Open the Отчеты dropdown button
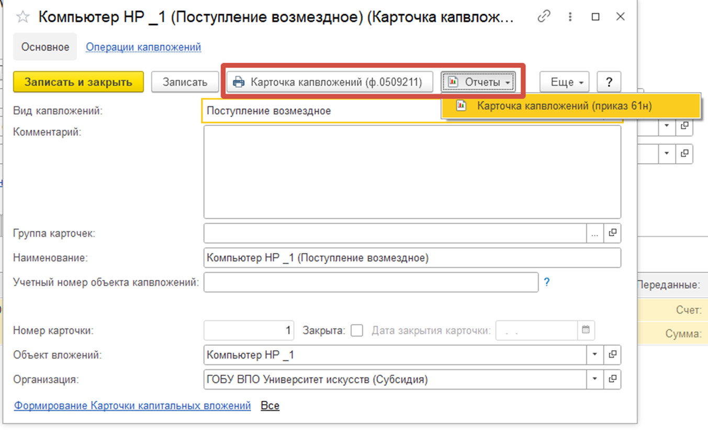 tap(478, 82)
